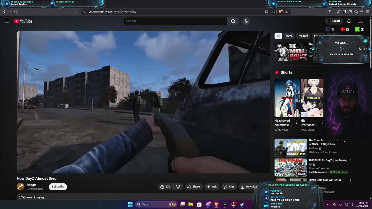The image size is (372, 209).
Task: Go back with the browser back arrow
Action: point(4,12)
